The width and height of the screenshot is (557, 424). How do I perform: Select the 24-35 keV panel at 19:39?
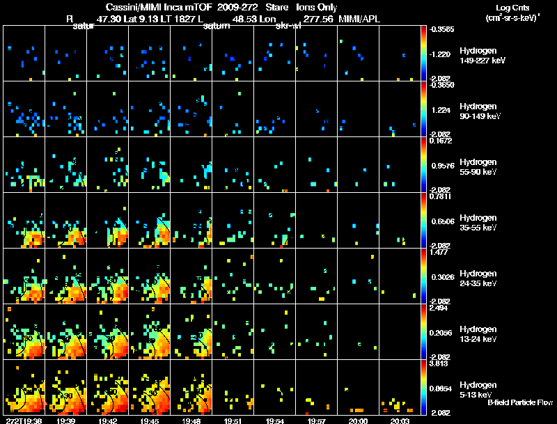coord(66,276)
